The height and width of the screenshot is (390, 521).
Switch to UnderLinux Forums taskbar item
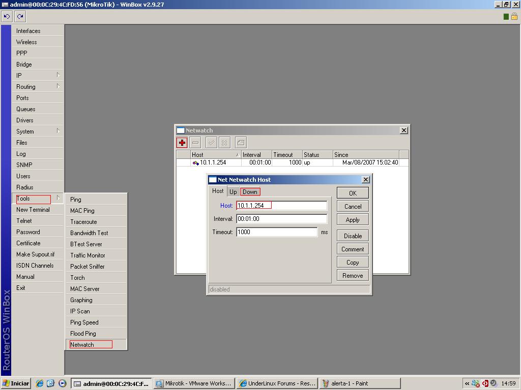click(x=277, y=383)
